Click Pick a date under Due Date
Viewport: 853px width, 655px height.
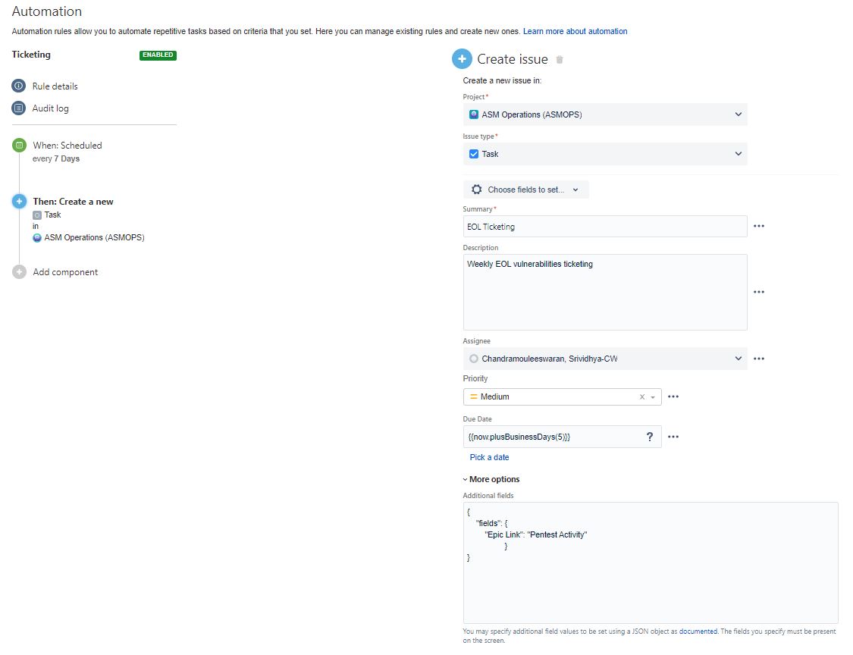488,457
